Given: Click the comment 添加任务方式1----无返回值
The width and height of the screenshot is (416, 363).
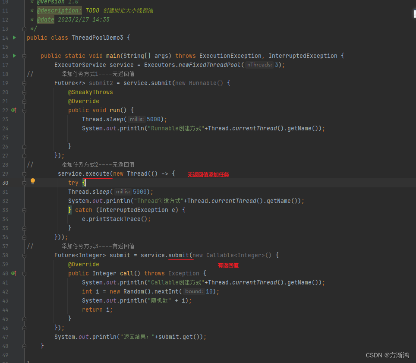Looking at the screenshot, I should 98,74.
